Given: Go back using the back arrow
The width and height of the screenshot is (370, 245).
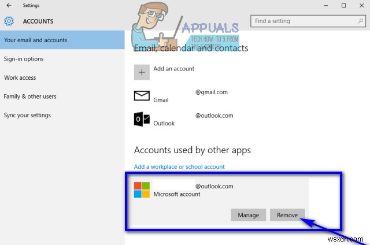Looking at the screenshot, I should [9, 5].
